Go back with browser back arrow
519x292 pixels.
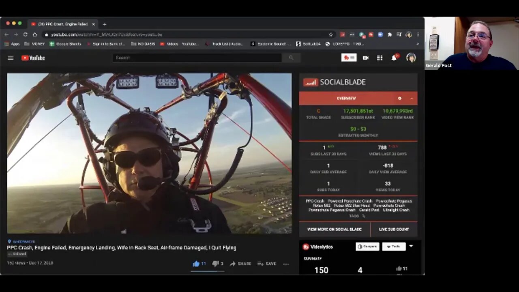click(6, 34)
